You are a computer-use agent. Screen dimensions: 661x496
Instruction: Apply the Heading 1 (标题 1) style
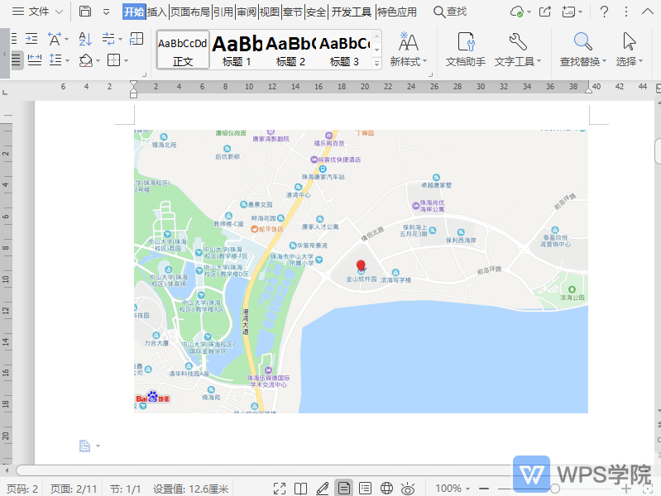[237, 50]
